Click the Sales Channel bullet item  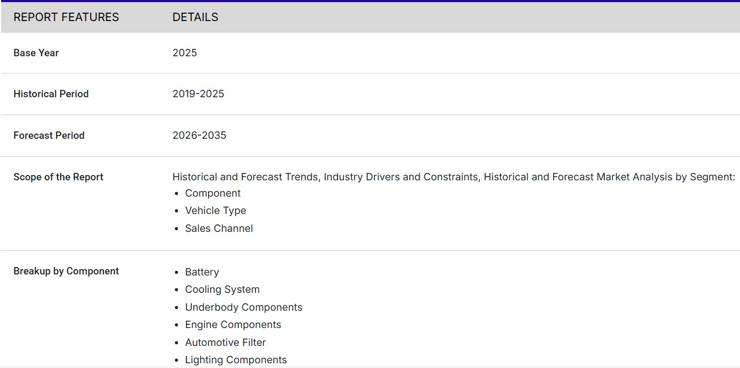(x=219, y=229)
